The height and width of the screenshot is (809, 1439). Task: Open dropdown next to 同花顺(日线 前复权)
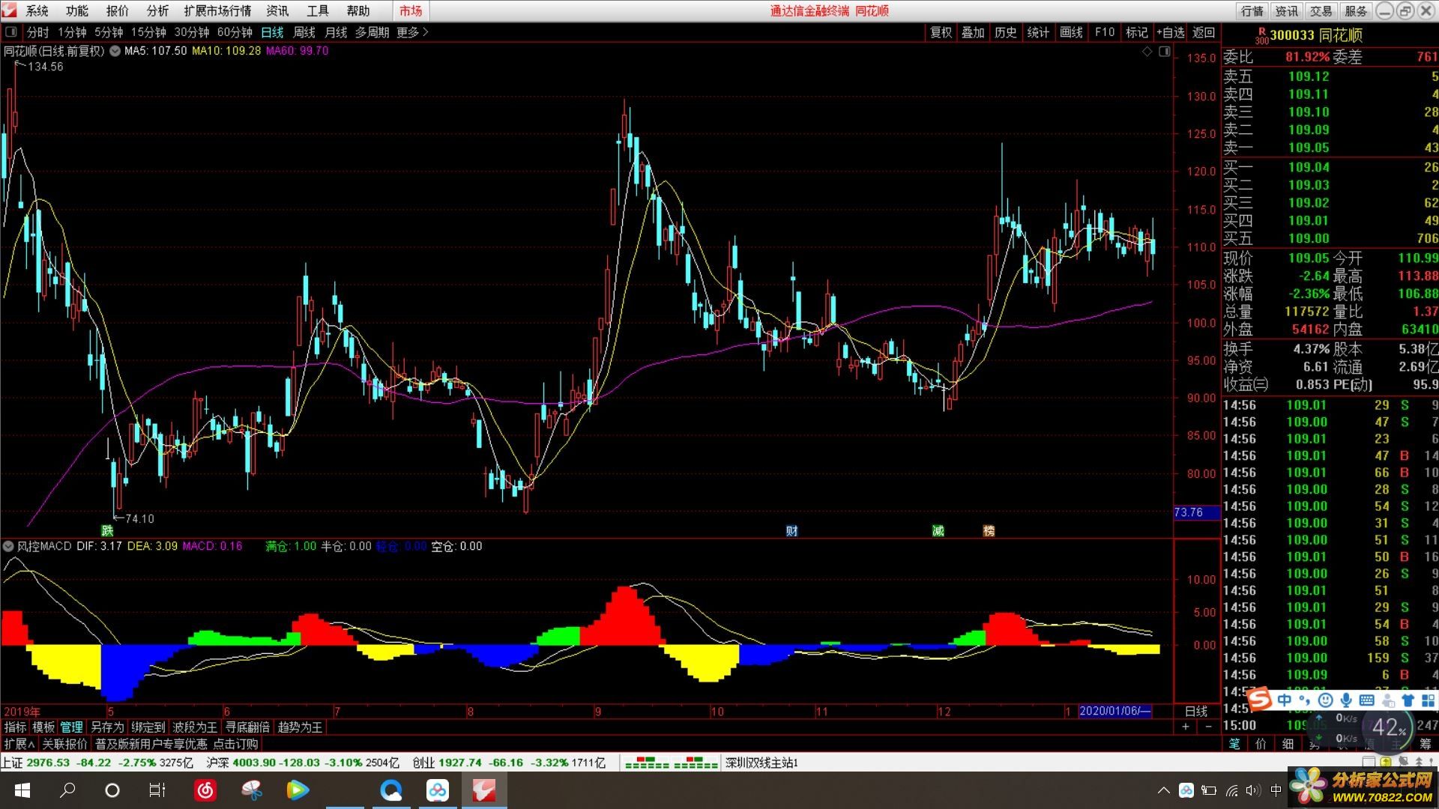pyautogui.click(x=115, y=51)
